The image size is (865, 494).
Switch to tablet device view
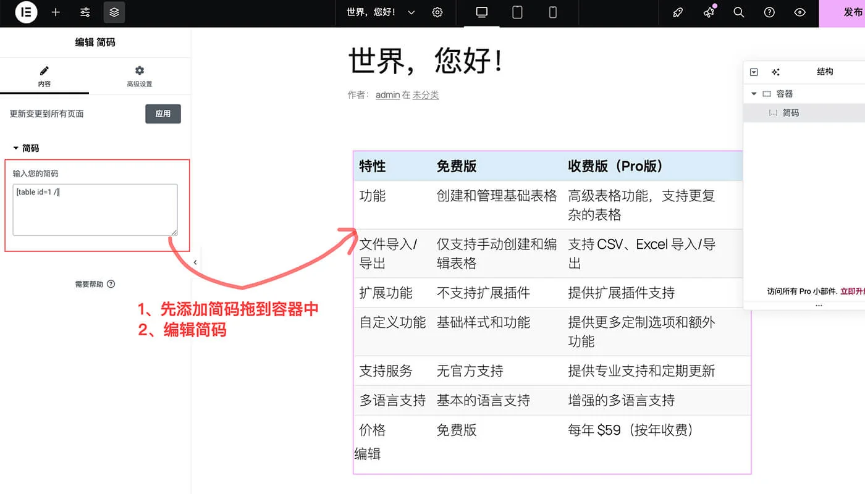tap(517, 12)
